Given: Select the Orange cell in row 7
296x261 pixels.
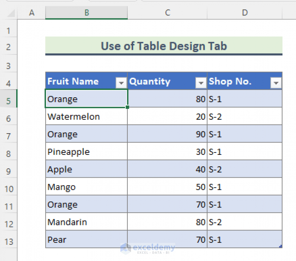Looking at the screenshot, I should 86,134.
